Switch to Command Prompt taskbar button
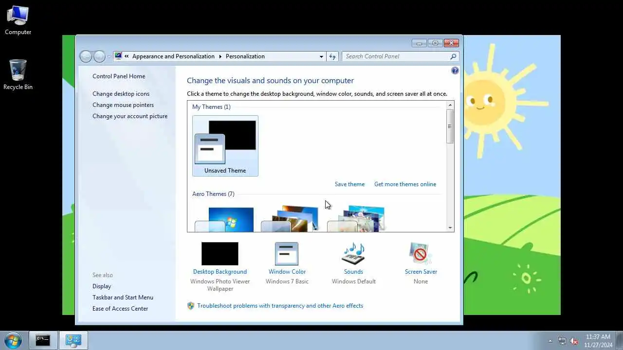This screenshot has width=623, height=350. pos(43,340)
